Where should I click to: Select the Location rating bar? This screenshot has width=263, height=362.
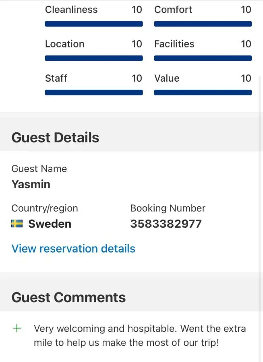point(94,58)
